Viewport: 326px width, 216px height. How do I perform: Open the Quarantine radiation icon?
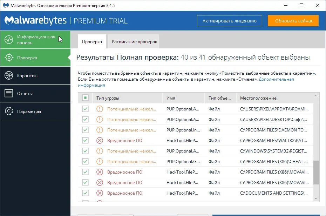tap(9, 75)
